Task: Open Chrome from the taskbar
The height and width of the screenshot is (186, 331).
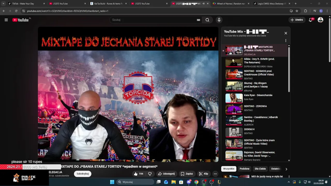Action: pyautogui.click(x=196, y=182)
